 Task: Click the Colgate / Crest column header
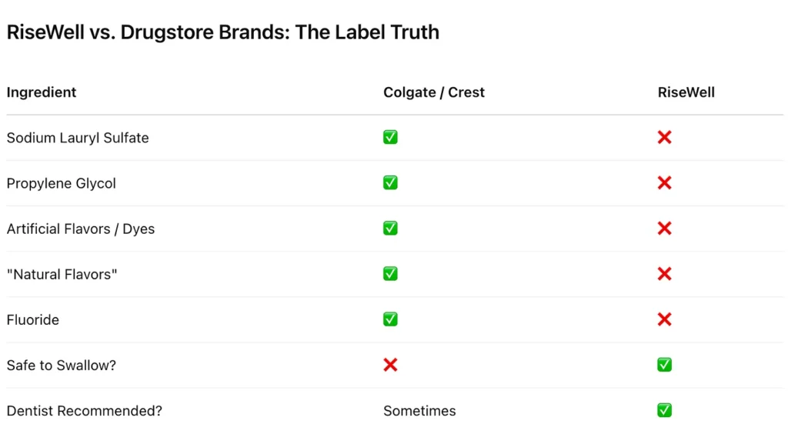coord(434,92)
